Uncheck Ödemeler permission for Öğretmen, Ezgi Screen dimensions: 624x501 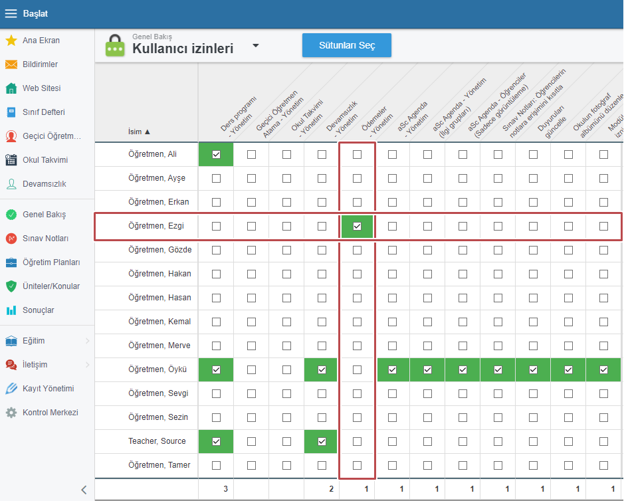coord(357,226)
